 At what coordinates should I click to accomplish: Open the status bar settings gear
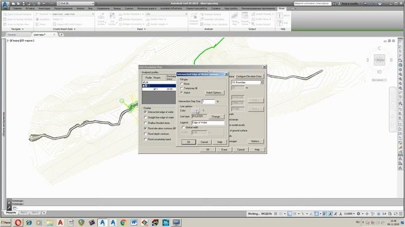coord(358,214)
